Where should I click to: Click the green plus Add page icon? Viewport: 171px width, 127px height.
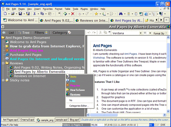[x=65, y=14]
